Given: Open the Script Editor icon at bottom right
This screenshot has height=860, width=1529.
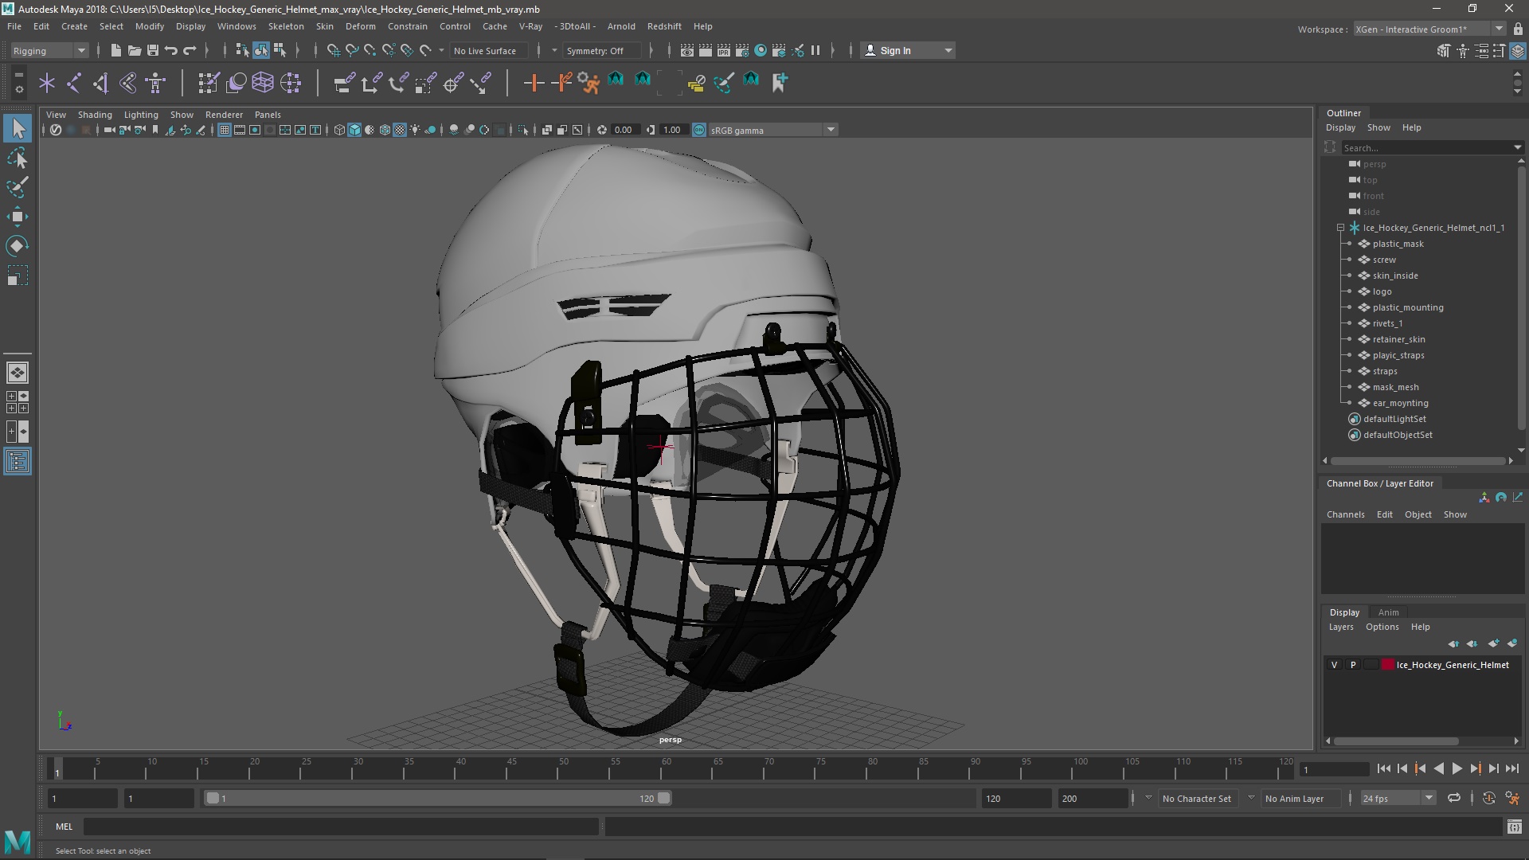Looking at the screenshot, I should [1515, 827].
